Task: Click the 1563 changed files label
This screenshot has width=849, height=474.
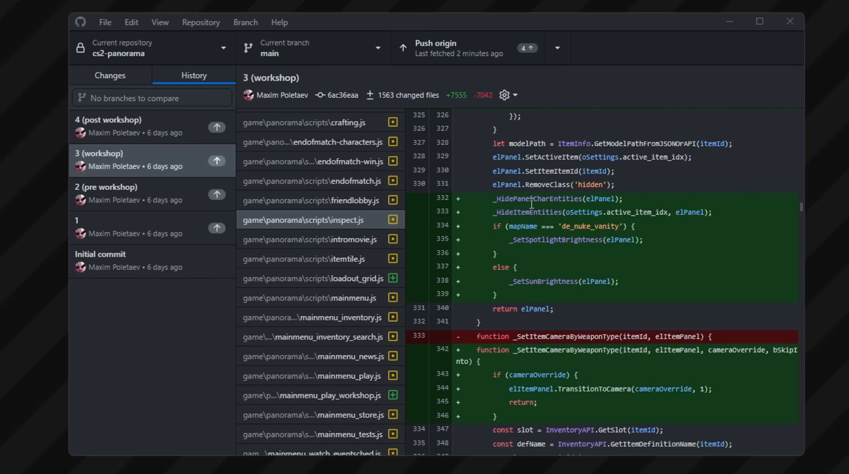Action: click(408, 95)
